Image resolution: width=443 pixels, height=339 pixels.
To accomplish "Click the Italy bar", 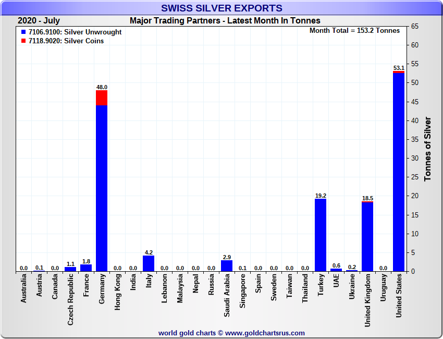I will (x=149, y=263).
